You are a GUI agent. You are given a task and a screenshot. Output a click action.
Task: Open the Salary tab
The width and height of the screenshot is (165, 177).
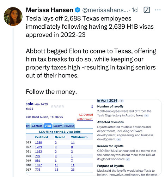(57, 126)
